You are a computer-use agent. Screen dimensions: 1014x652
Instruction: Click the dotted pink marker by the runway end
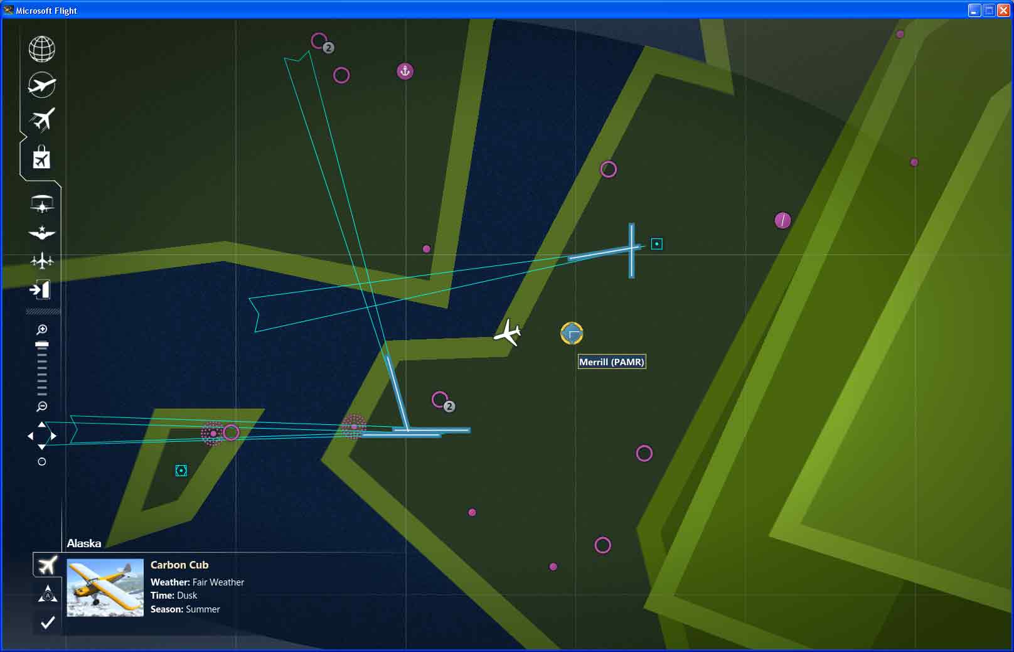(x=354, y=427)
